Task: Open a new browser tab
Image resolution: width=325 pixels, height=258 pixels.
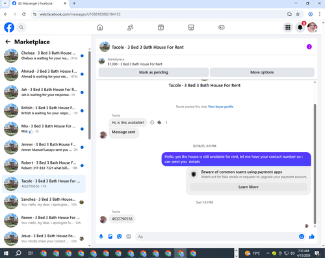Action: (74, 3)
